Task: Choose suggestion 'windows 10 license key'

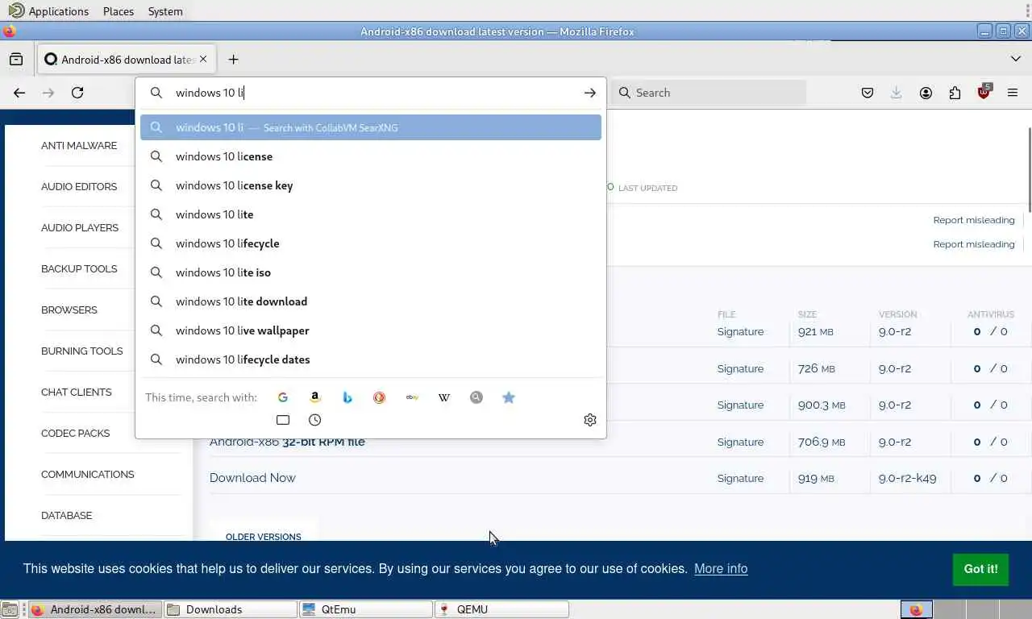Action: pos(371,185)
